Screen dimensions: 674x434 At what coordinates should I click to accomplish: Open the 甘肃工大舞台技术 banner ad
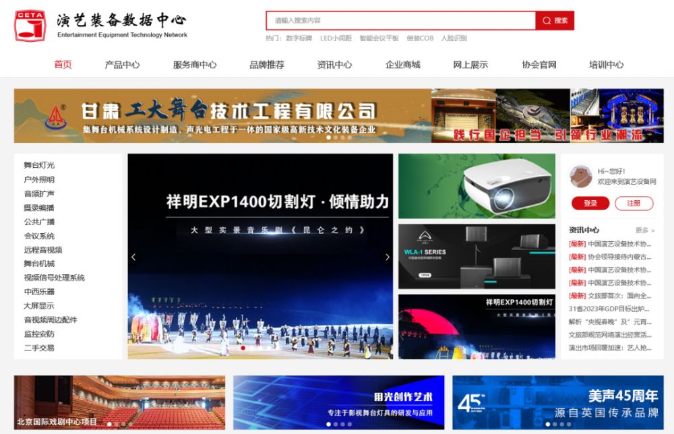[x=339, y=116]
